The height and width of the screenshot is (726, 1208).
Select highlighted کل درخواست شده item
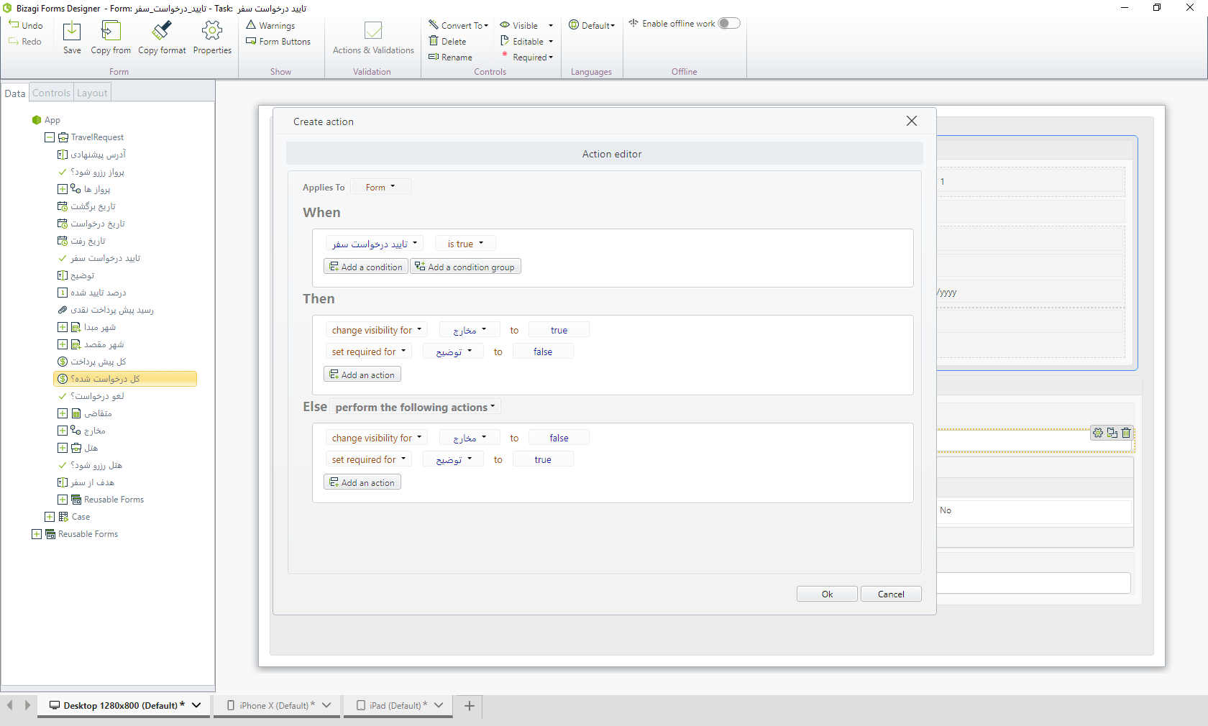[x=125, y=379]
